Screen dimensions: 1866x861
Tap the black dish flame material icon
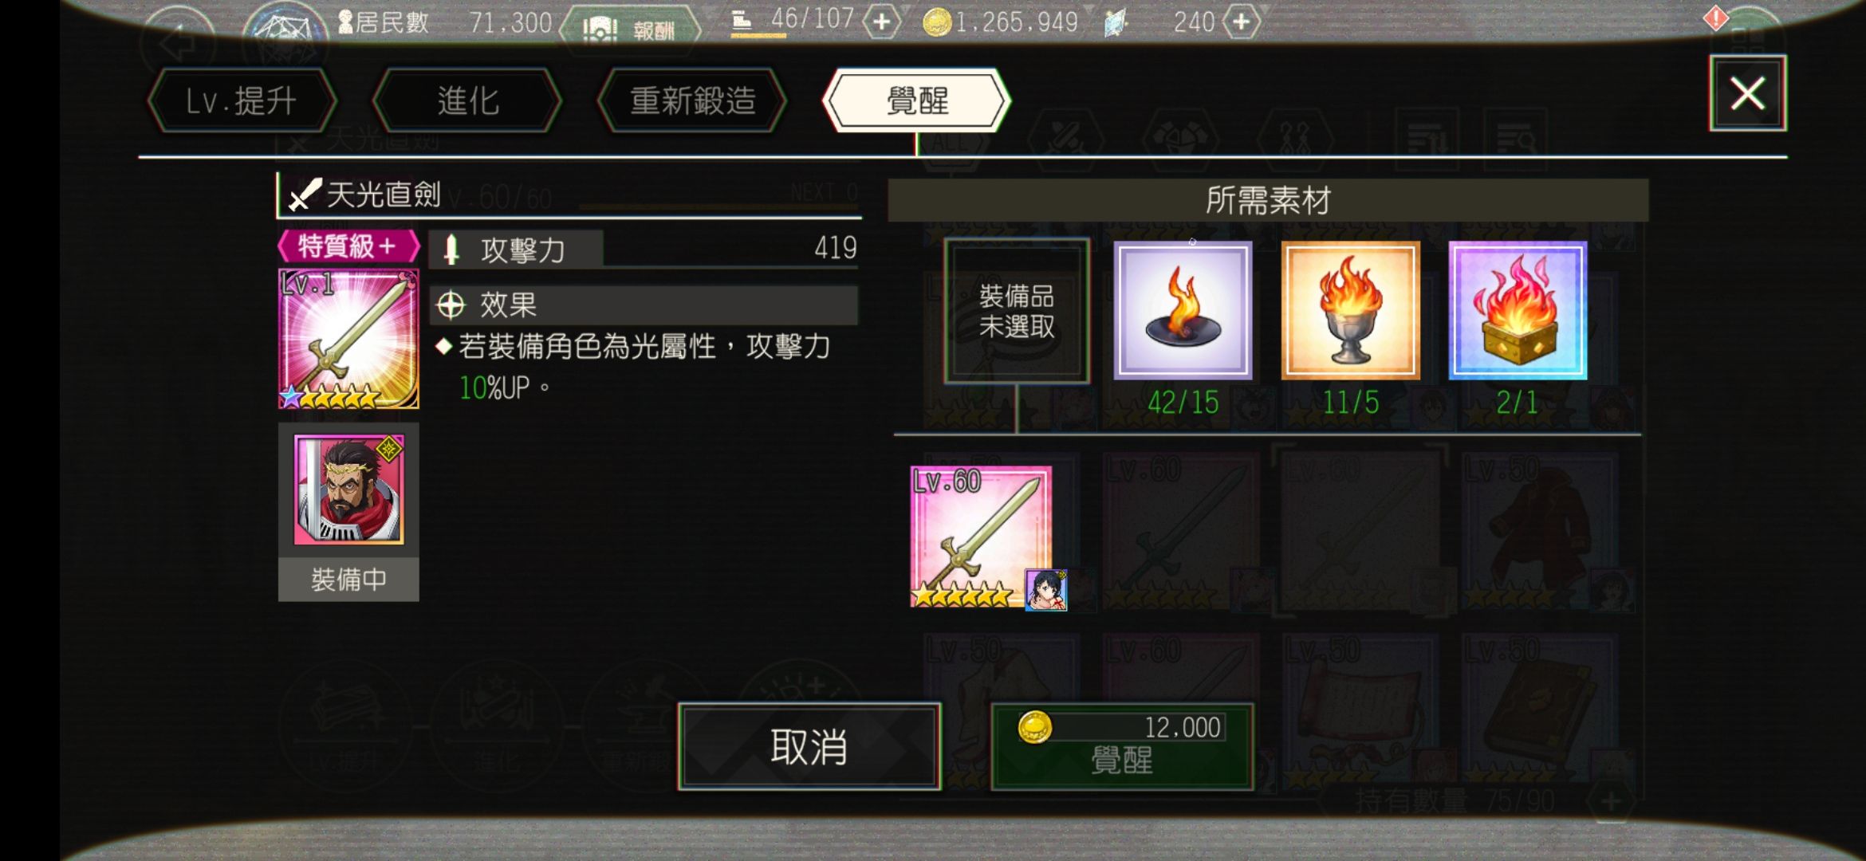point(1183,310)
